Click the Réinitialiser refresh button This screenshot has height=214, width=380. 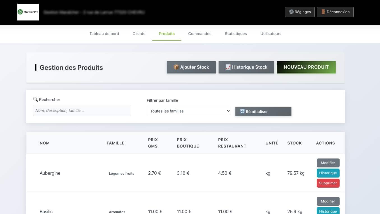coord(263,112)
